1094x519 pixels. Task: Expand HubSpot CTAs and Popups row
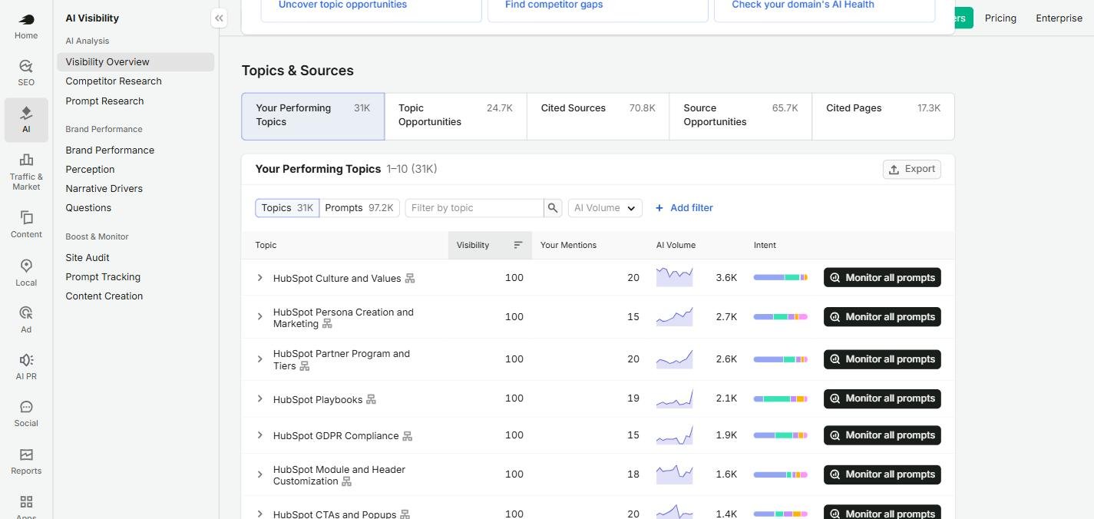click(x=259, y=514)
